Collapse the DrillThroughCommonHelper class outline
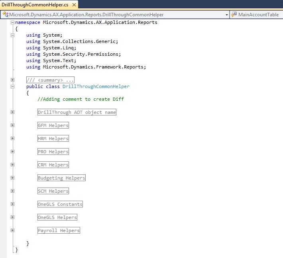283x258 pixels. tap(12, 86)
